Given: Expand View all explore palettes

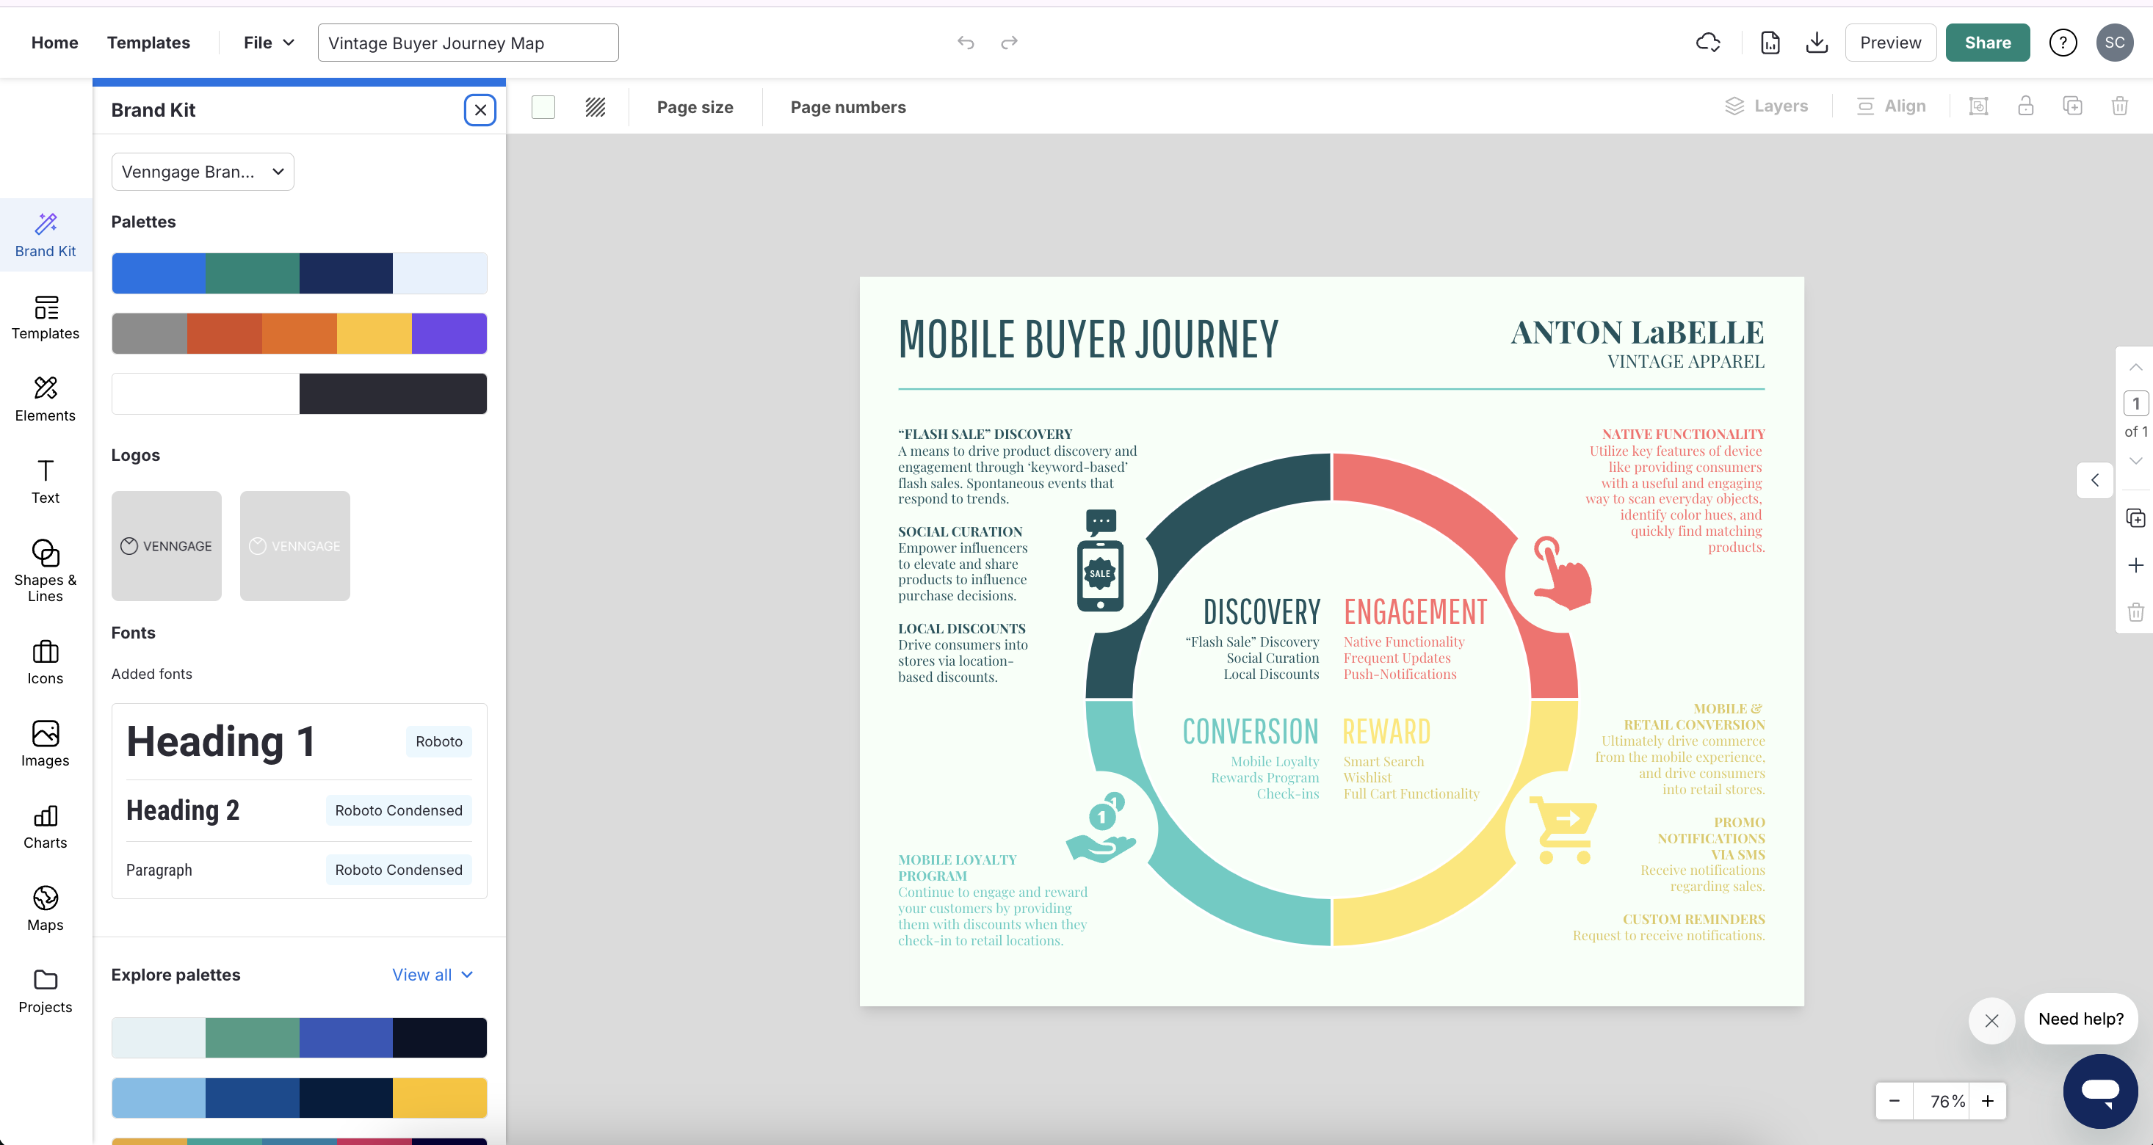Looking at the screenshot, I should pyautogui.click(x=432, y=975).
